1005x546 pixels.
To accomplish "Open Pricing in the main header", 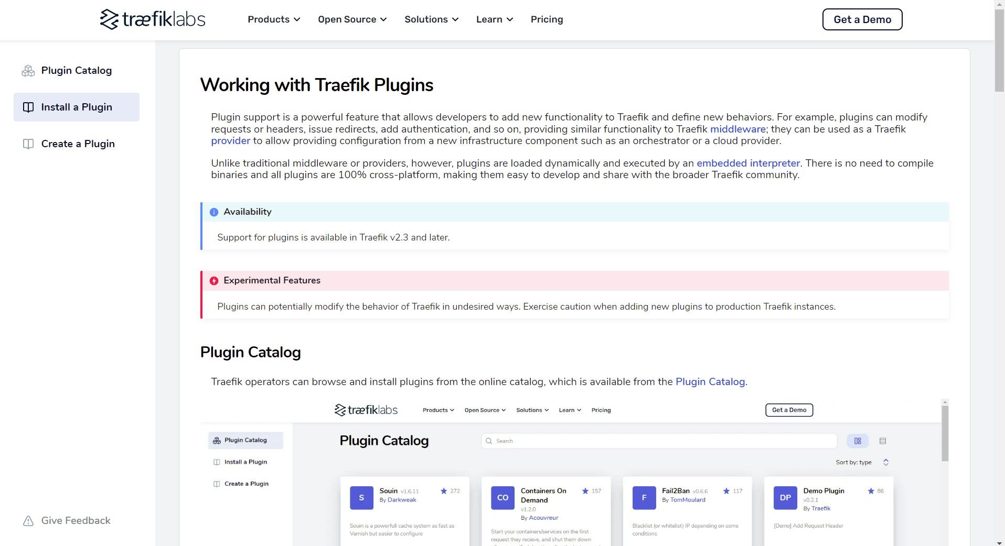I will [x=547, y=19].
